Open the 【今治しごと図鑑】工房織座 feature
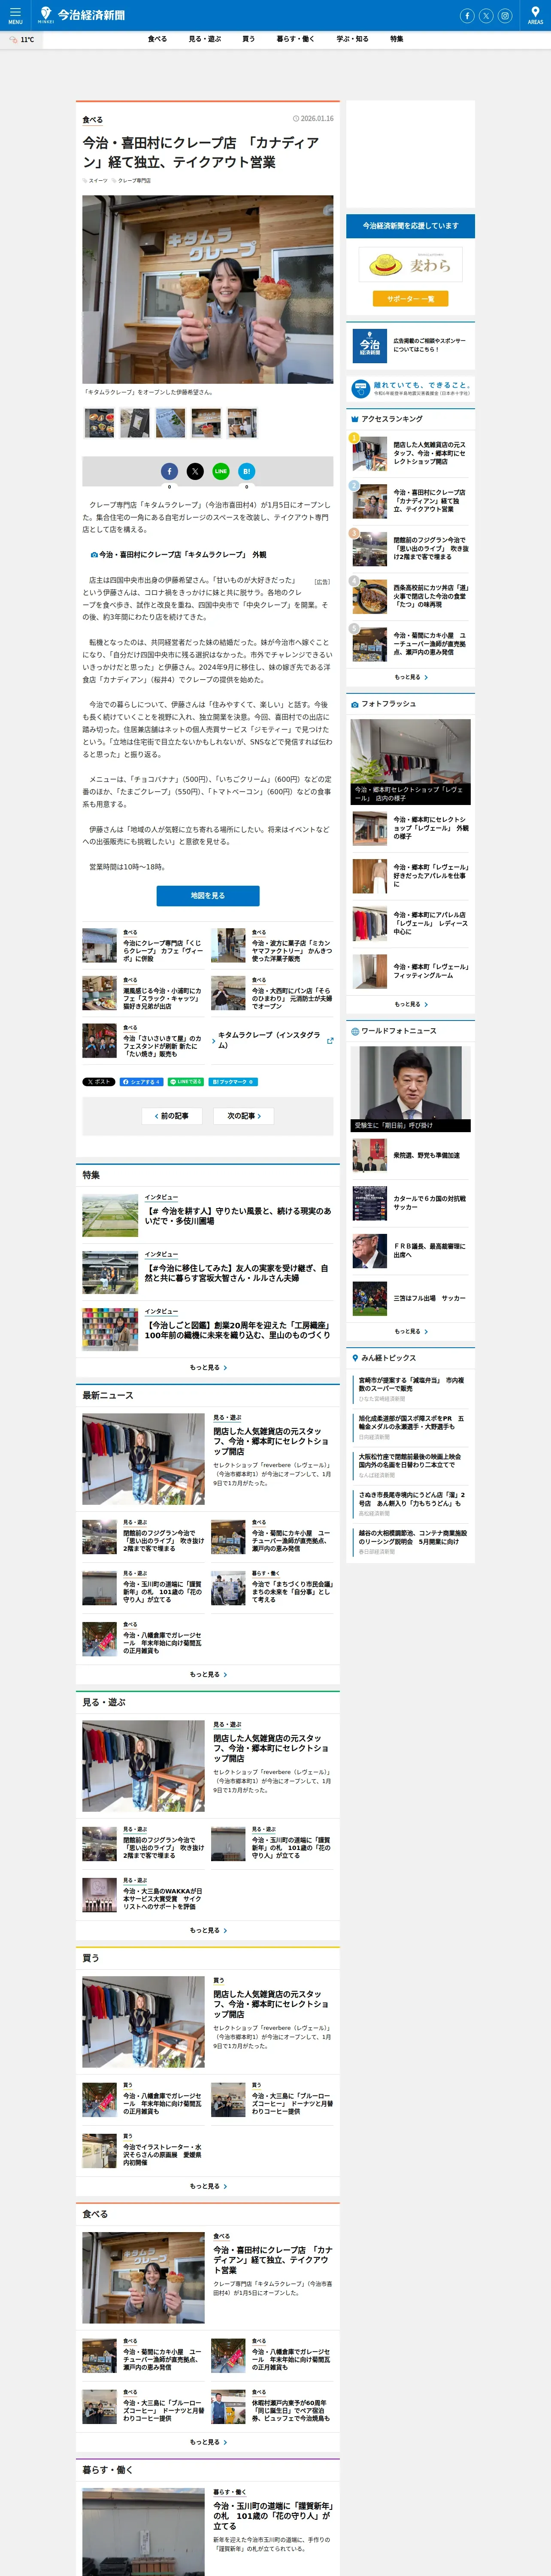Viewport: 551px width, 2576px height. [x=208, y=1330]
